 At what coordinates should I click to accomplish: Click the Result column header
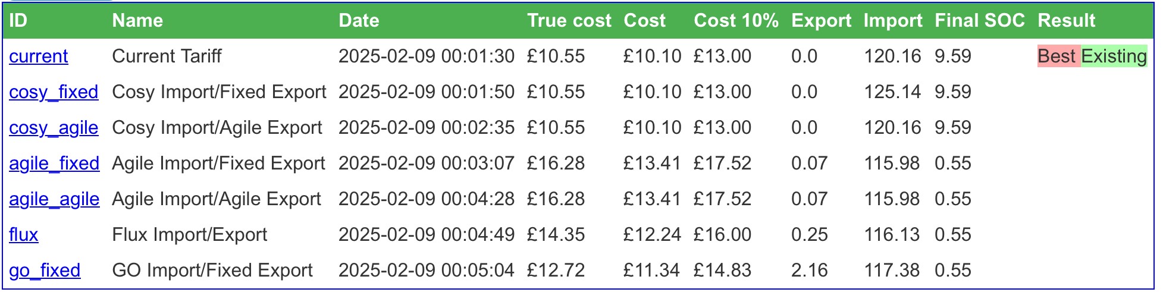1066,21
